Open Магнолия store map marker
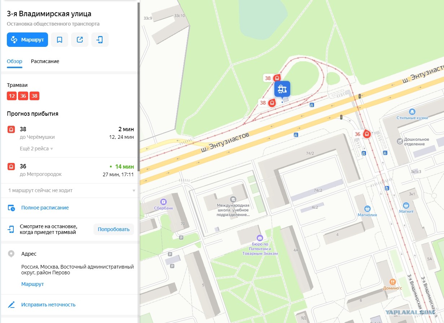The image size is (444, 323). tap(367, 208)
